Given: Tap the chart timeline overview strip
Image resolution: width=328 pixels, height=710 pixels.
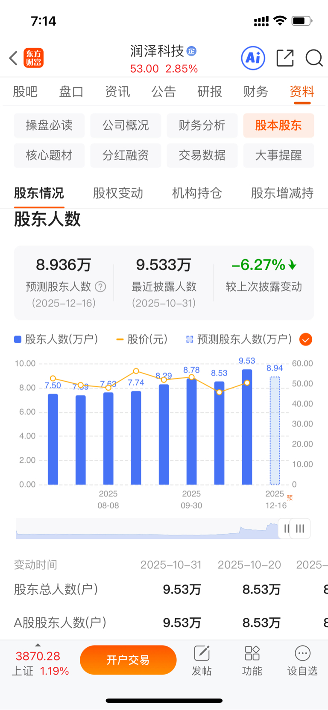Looking at the screenshot, I should (x=147, y=529).
